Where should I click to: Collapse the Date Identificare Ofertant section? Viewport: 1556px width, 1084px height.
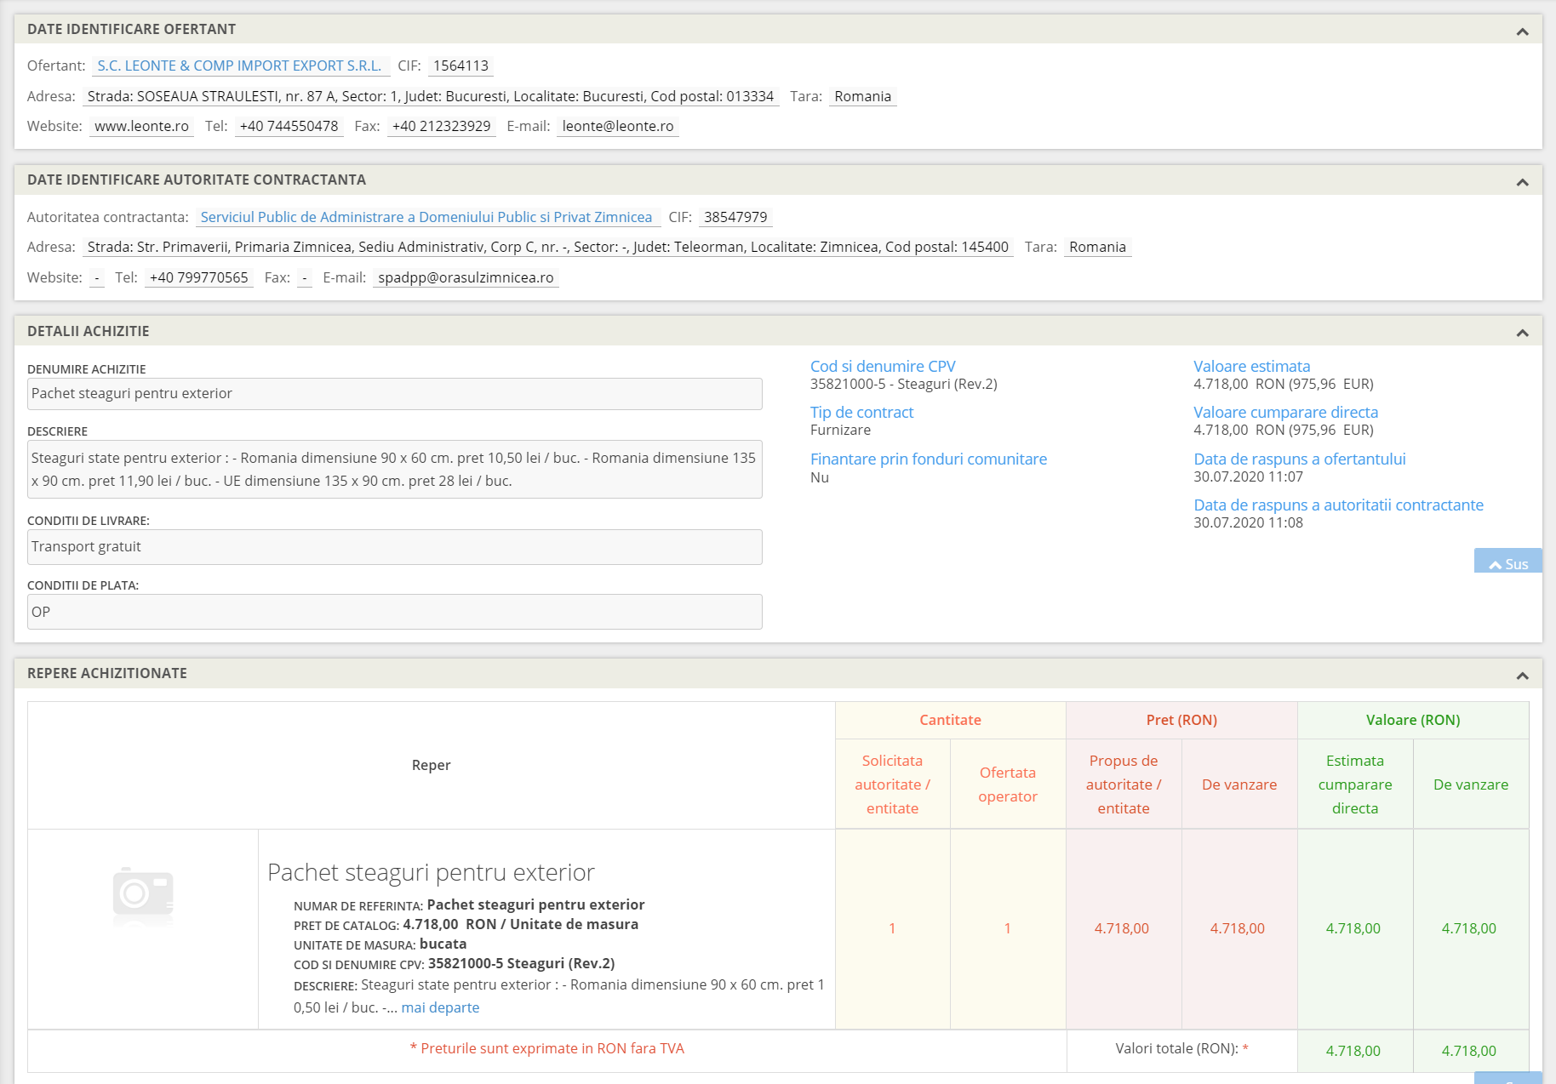[x=1522, y=31]
